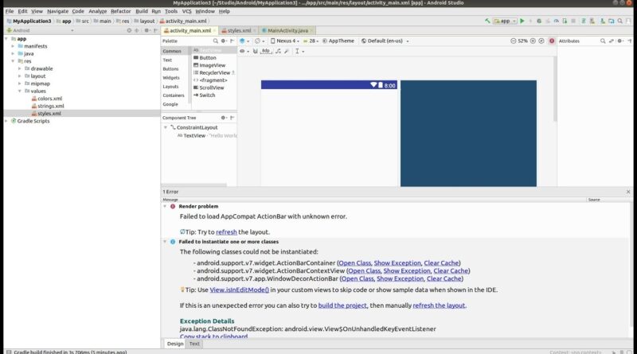Open the Refactor menu
This screenshot has height=354, width=637.
(x=121, y=11)
